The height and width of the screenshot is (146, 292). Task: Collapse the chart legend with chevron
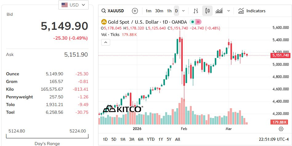tap(105, 42)
